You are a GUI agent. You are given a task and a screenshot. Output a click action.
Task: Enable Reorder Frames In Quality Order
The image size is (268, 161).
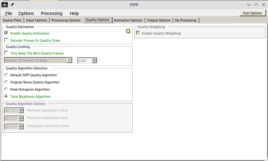pos(6,40)
